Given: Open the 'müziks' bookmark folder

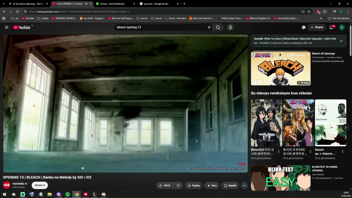Looking at the screenshot, I should 43,18.
